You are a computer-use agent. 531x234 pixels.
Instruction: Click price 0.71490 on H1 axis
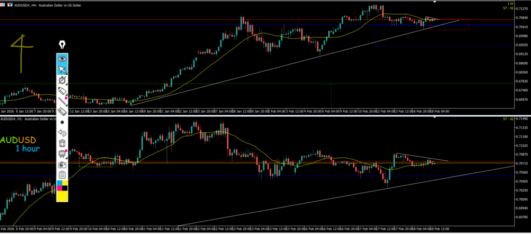tap(521, 119)
